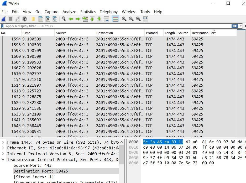Reload this capture file
The height and width of the screenshot is (183, 246).
(x=55, y=19)
